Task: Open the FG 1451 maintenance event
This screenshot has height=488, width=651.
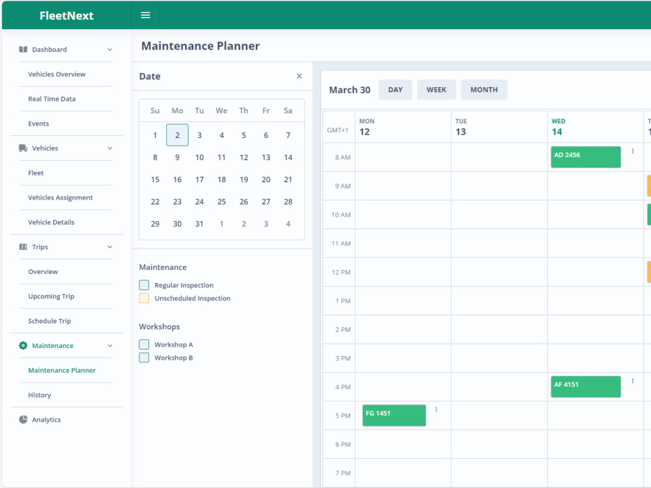Action: click(x=394, y=415)
